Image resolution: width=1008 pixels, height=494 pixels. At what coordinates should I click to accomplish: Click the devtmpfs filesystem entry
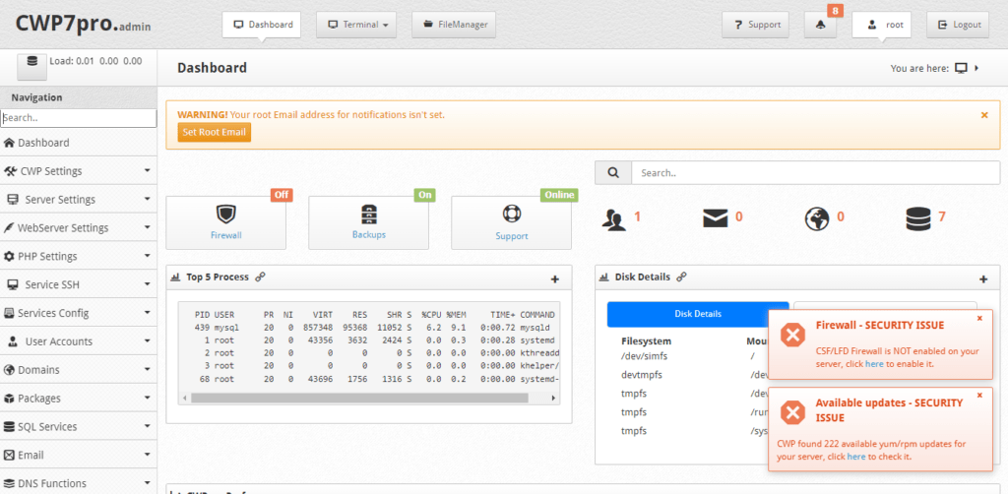point(642,375)
